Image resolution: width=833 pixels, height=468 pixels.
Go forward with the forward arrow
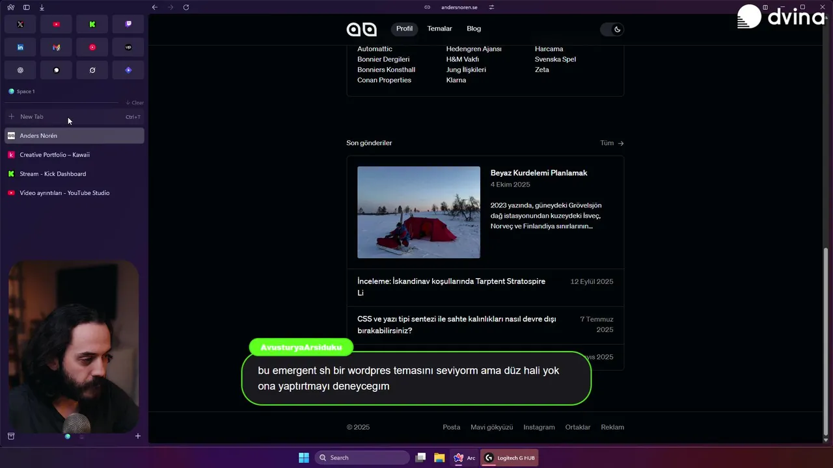(x=171, y=7)
